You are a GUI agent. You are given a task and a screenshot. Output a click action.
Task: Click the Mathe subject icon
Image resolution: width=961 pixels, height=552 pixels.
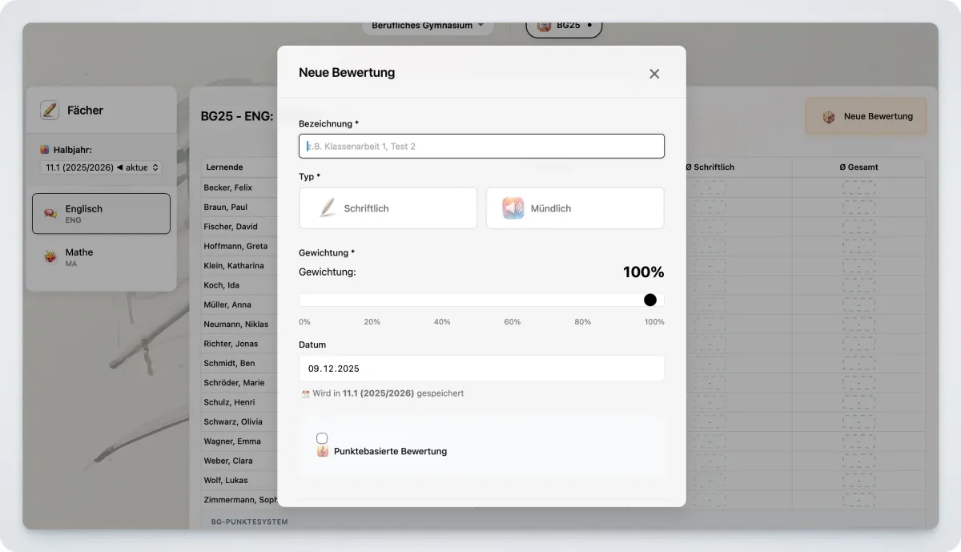point(50,257)
